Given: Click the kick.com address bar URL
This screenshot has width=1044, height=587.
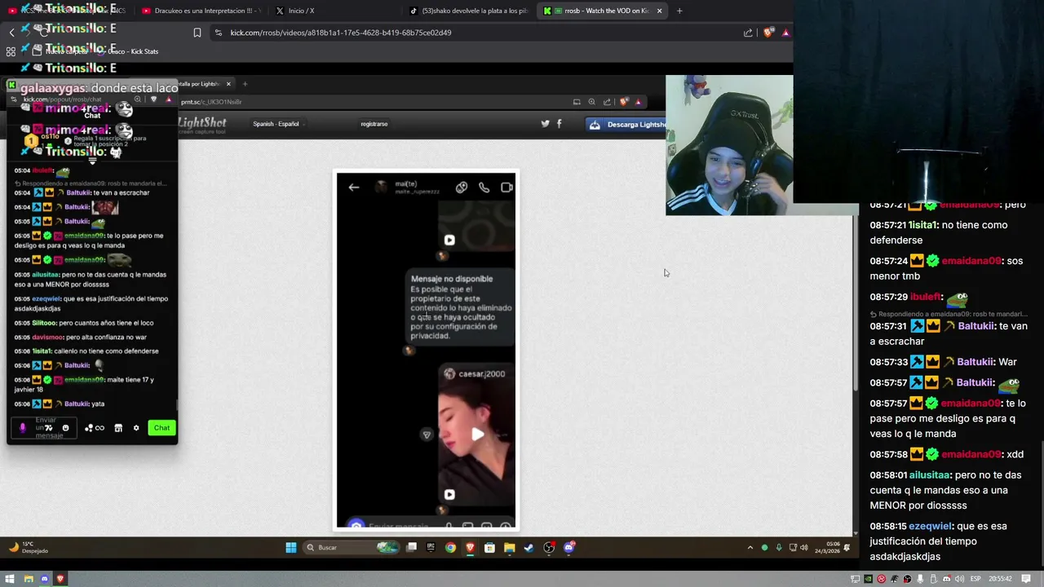Looking at the screenshot, I should coord(341,33).
